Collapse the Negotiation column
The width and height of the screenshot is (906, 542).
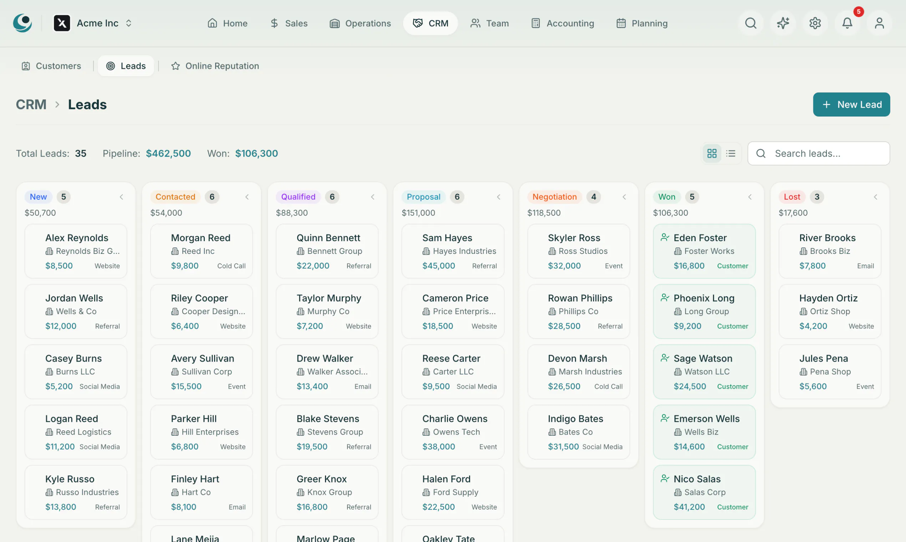click(624, 197)
